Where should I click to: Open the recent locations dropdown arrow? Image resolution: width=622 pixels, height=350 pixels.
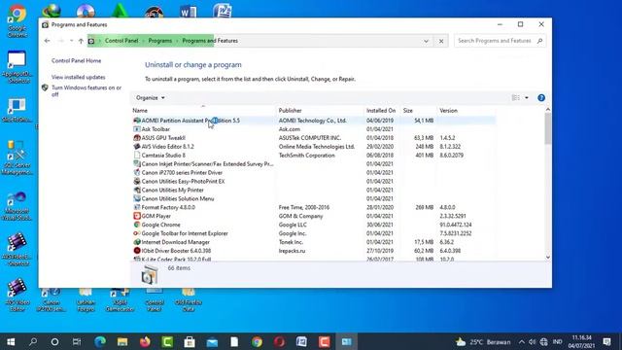pos(71,41)
